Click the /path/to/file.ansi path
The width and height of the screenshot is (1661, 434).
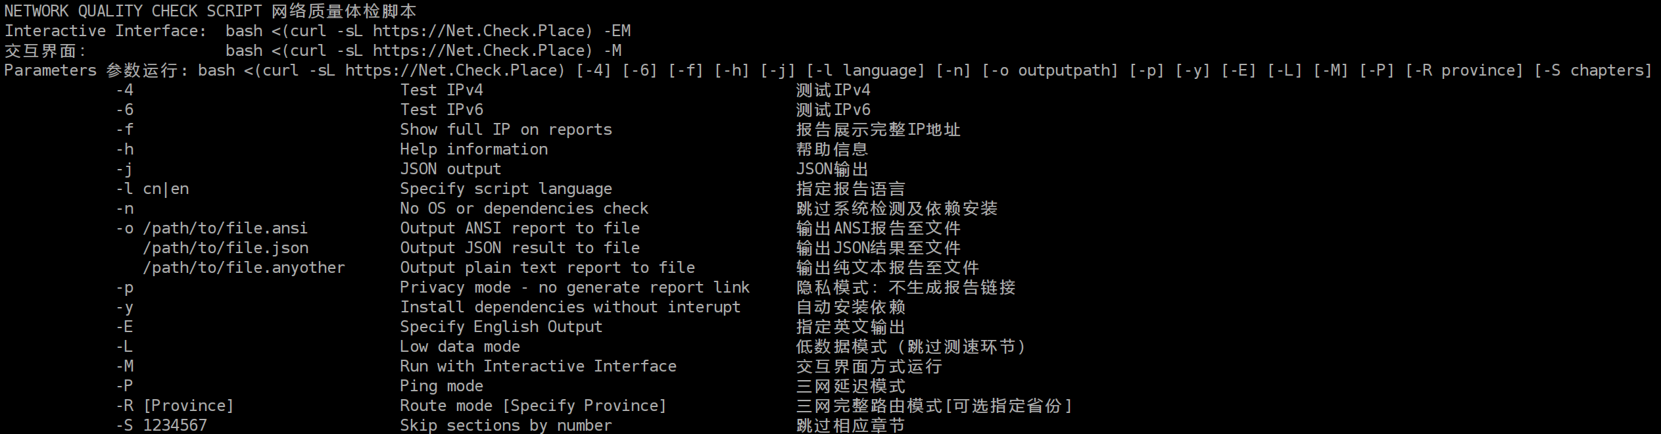point(225,228)
